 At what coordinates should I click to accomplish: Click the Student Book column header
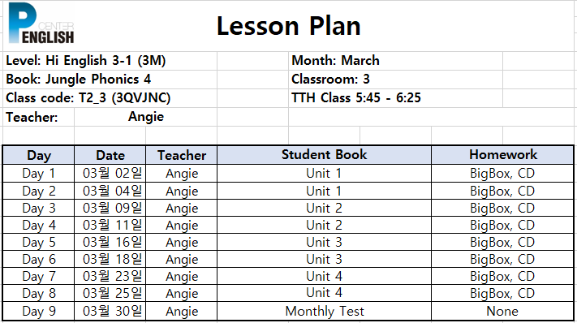(324, 155)
